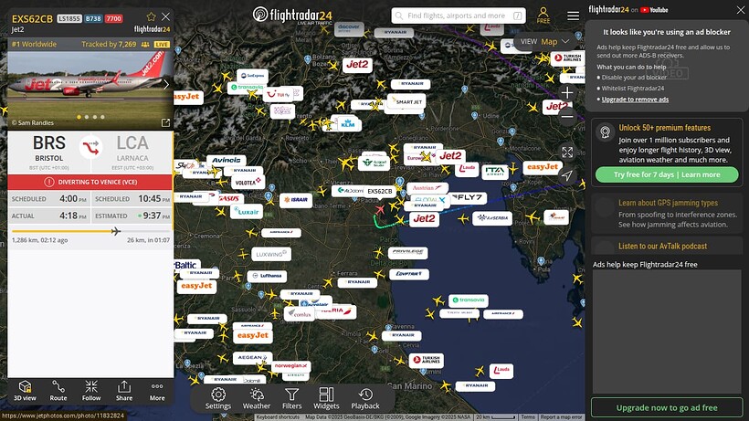Click the Luxair flight label
Screen dimensions: 749x421
point(247,212)
